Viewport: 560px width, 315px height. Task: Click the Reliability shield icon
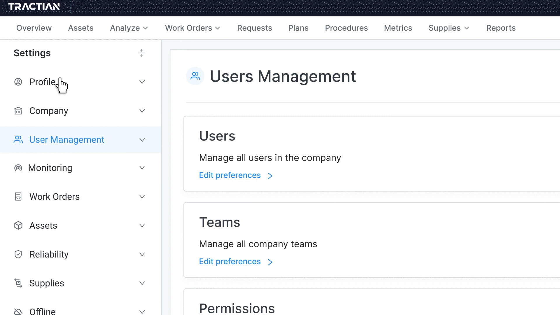(18, 254)
